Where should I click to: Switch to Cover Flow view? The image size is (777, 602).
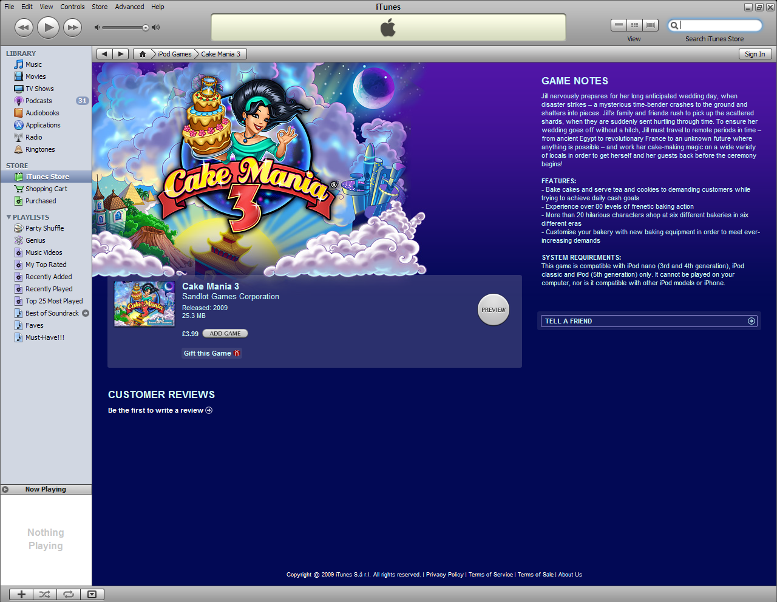650,25
